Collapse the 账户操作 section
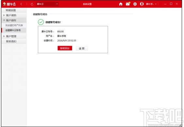This screenshot has width=184, height=127. (14, 20)
